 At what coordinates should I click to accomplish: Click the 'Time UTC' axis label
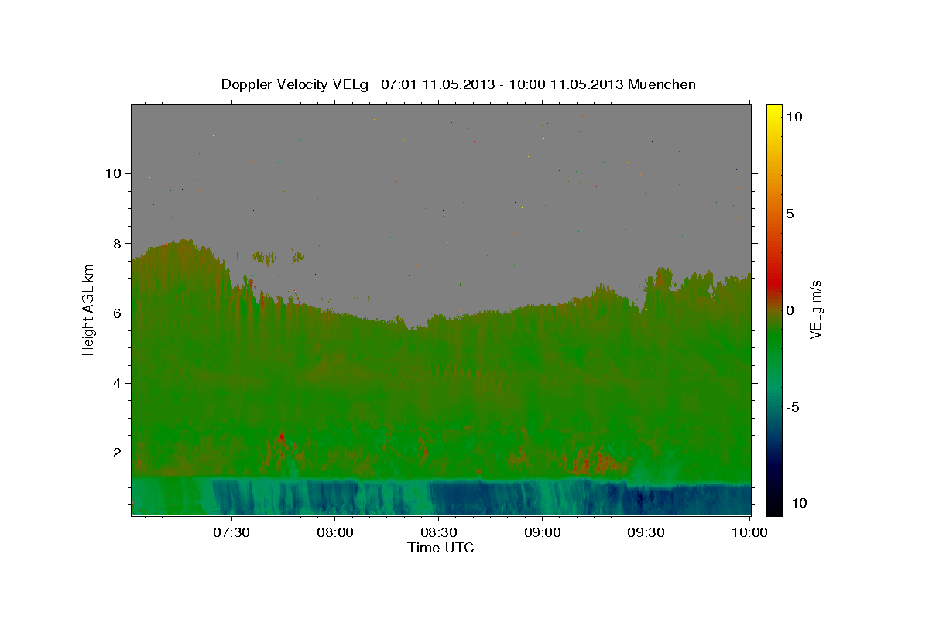(441, 548)
